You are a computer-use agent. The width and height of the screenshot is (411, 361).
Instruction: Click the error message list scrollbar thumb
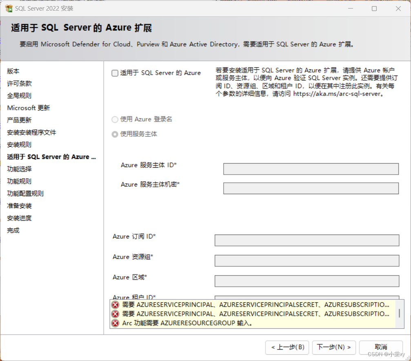point(399,313)
